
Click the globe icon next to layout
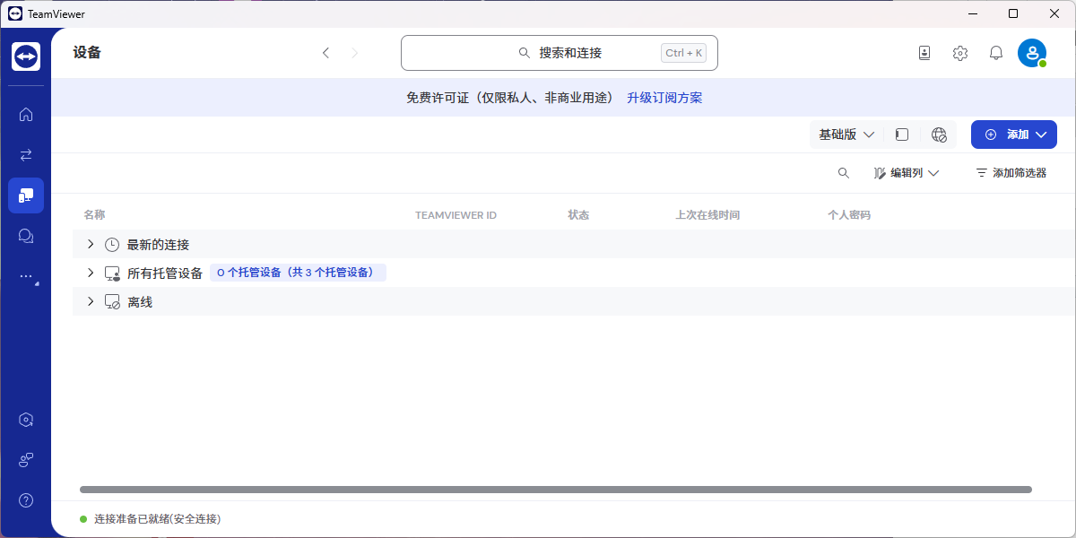tap(939, 134)
